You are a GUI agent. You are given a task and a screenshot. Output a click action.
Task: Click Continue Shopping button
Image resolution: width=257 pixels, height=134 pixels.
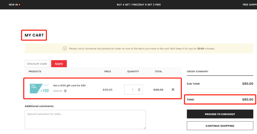coord(220,126)
